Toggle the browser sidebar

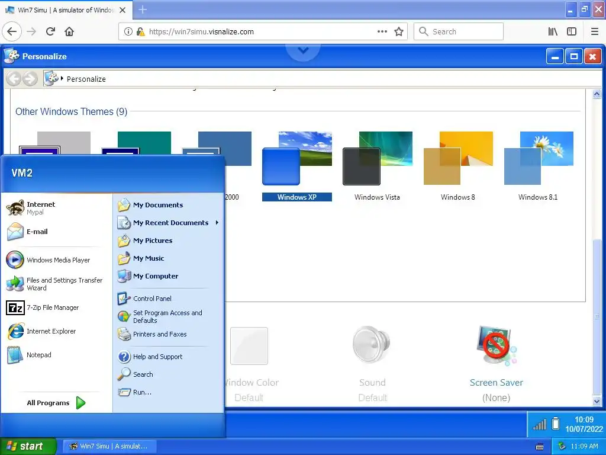(x=572, y=31)
